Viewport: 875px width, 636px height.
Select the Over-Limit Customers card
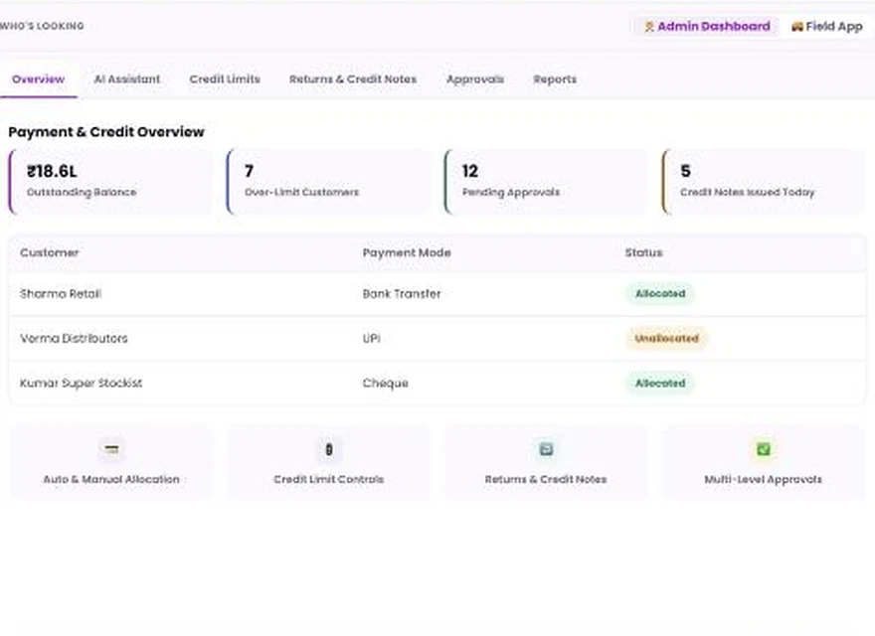(x=328, y=182)
